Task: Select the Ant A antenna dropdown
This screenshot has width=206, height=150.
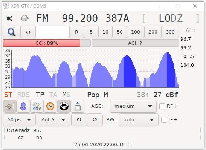Action: point(53,120)
